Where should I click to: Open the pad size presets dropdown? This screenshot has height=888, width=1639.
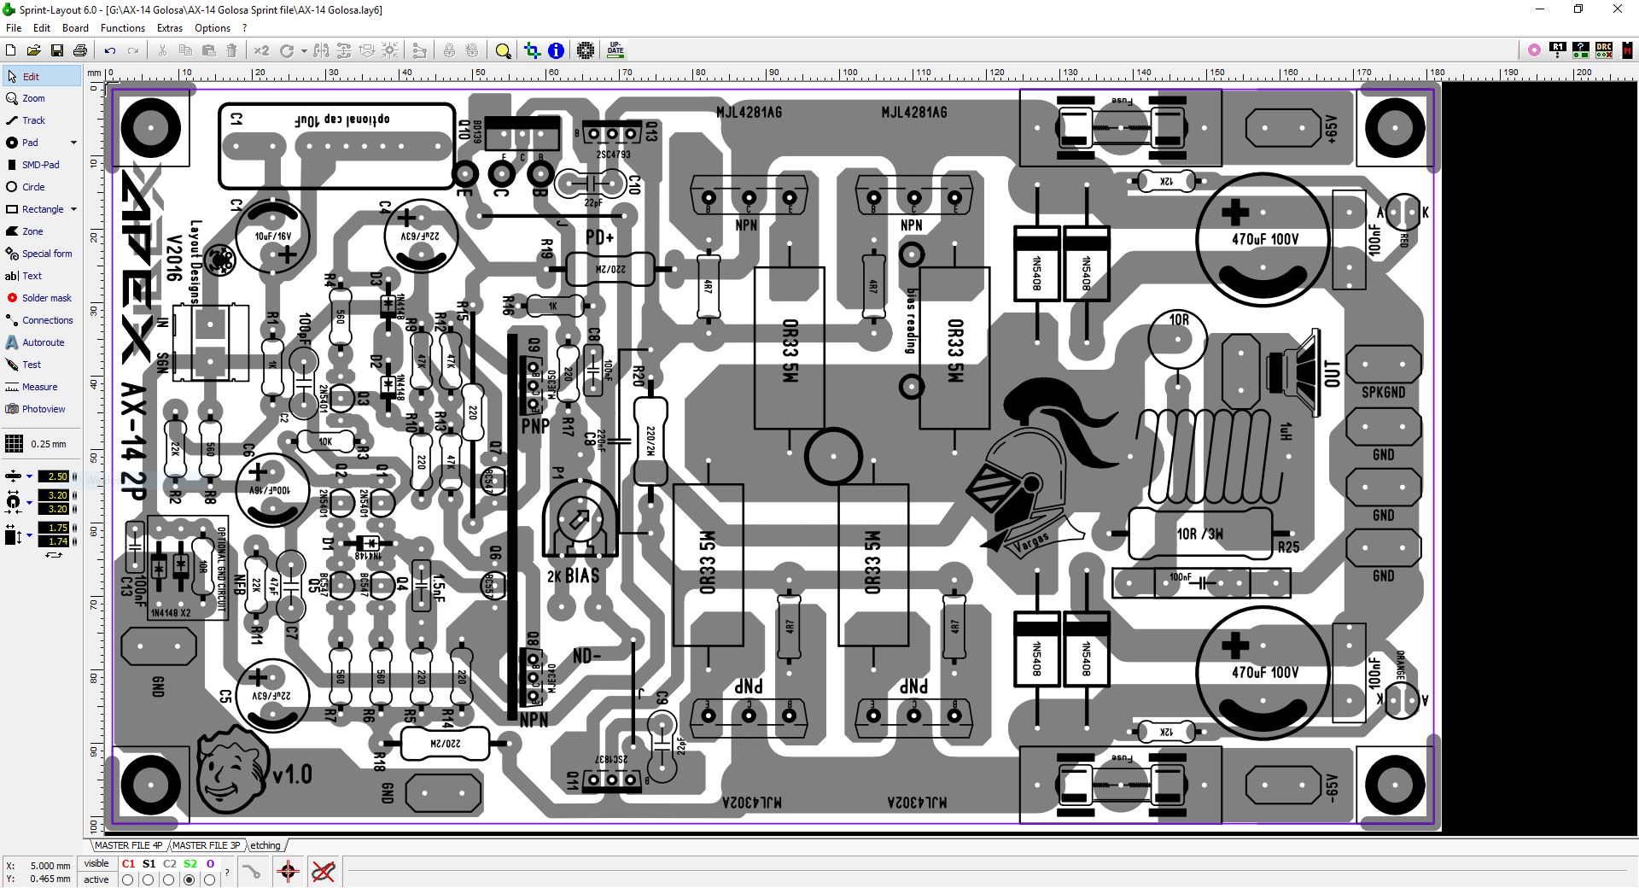click(x=29, y=502)
